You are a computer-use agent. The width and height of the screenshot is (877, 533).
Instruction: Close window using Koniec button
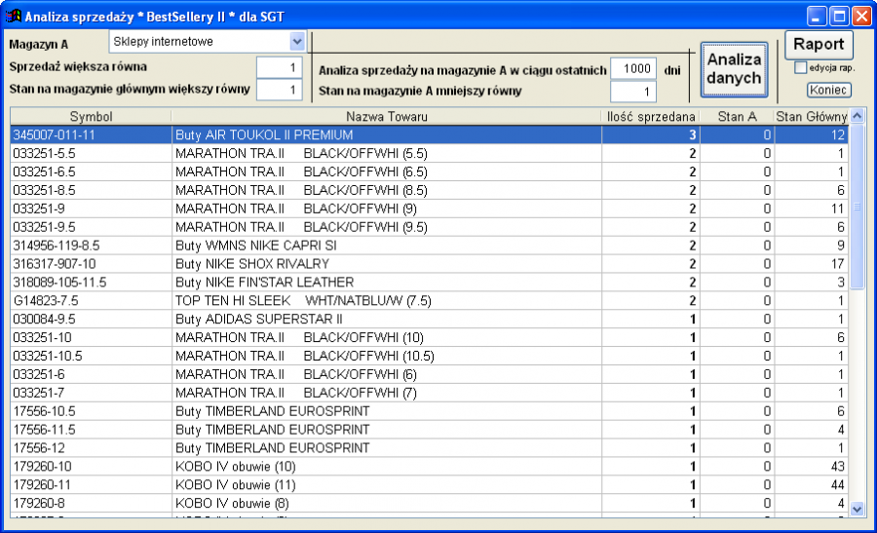(x=828, y=90)
